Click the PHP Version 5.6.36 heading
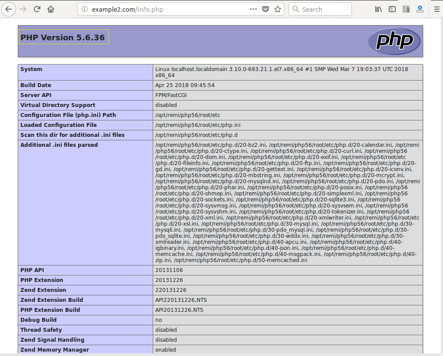Screen dimensions: 443x356 coord(63,37)
